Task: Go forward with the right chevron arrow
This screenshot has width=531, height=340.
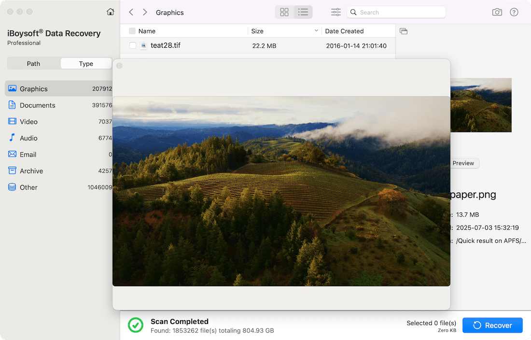Action: pos(145,12)
